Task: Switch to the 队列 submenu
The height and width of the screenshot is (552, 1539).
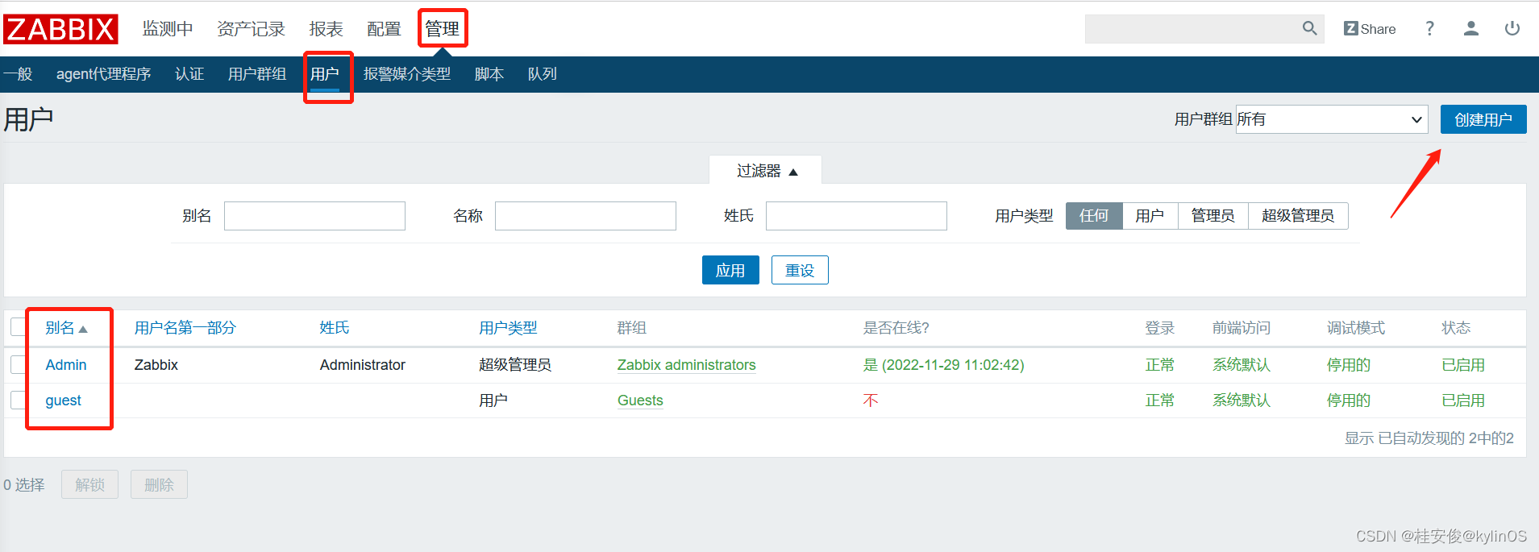Action: click(543, 74)
